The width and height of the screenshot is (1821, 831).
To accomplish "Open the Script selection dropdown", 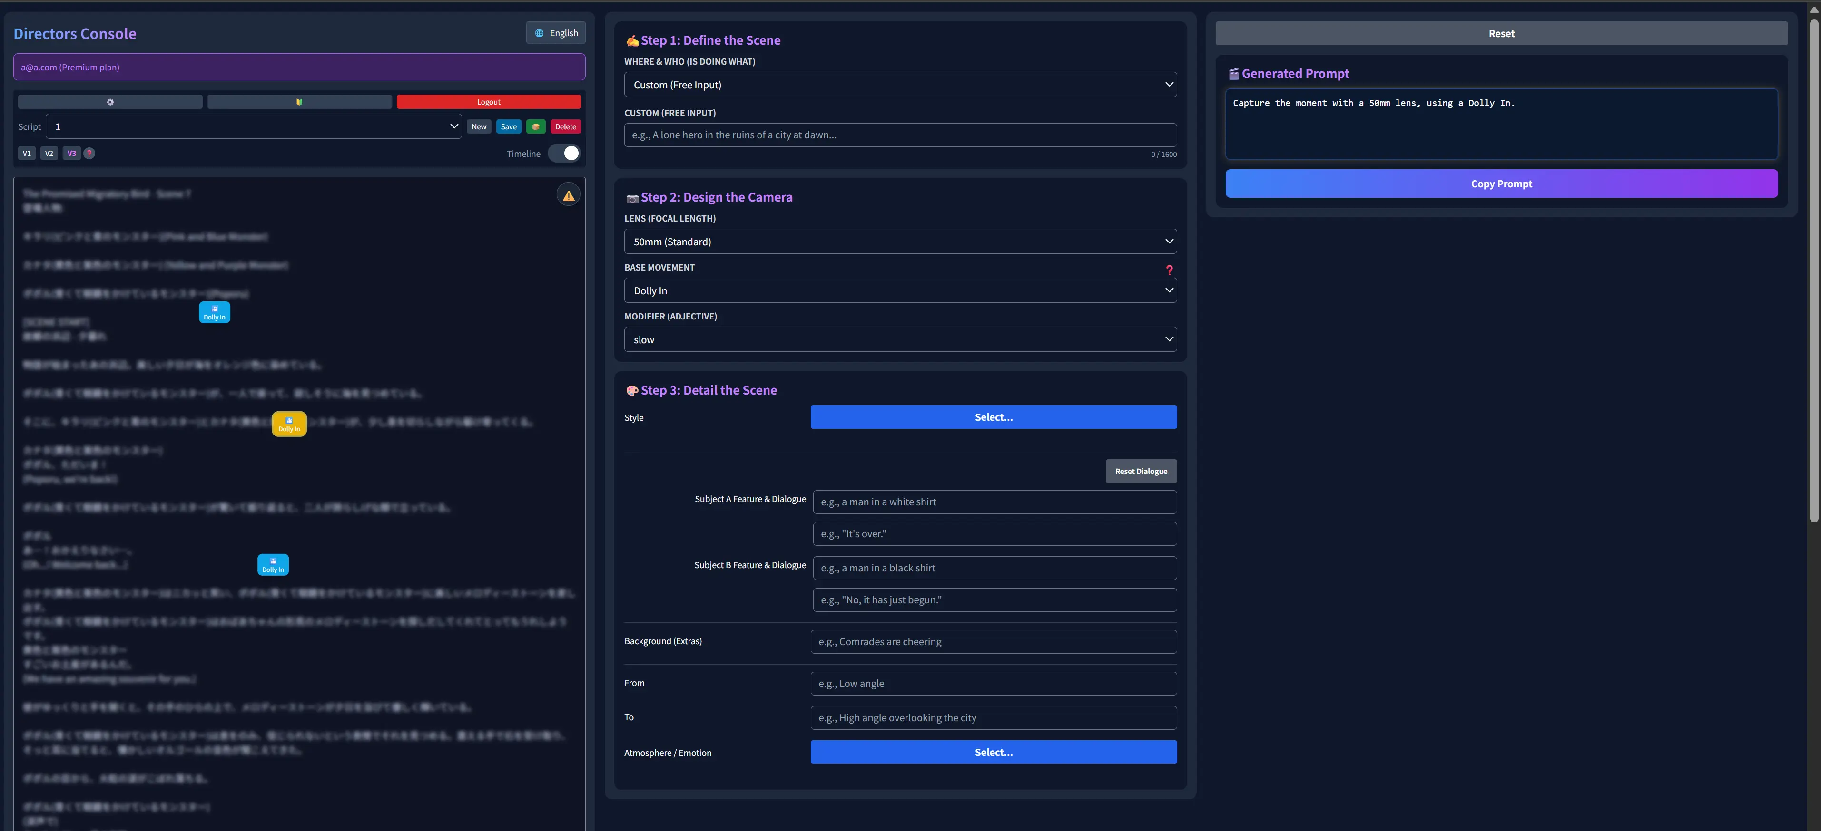I will click(x=253, y=126).
